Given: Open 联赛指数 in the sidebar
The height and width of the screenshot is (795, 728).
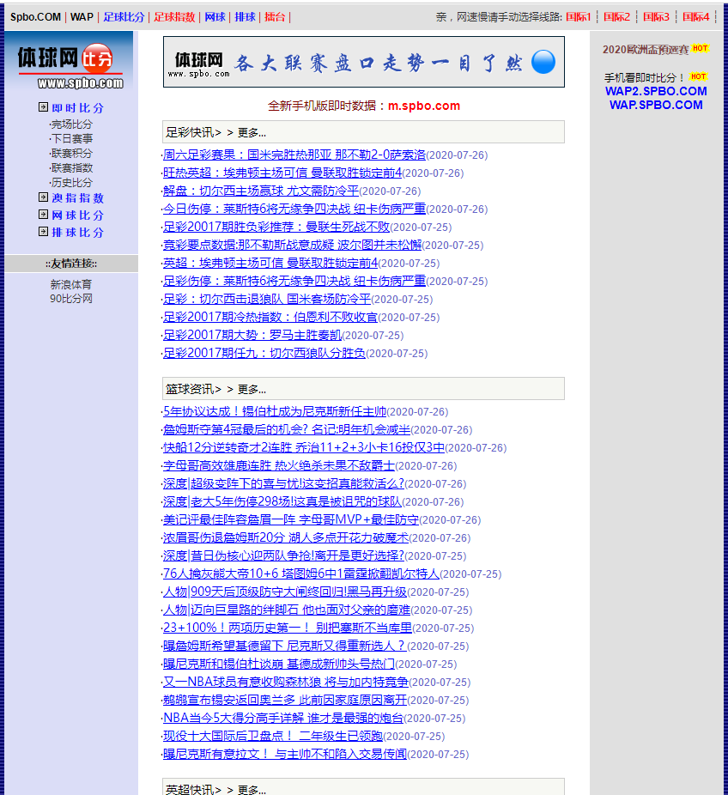Looking at the screenshot, I should [72, 168].
